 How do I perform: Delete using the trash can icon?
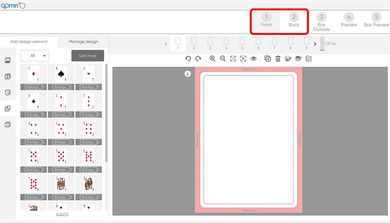click(278, 59)
